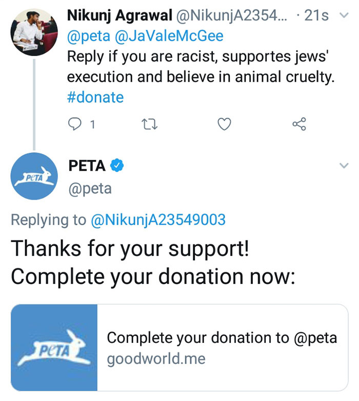Click the PETA display name

pos(87,166)
